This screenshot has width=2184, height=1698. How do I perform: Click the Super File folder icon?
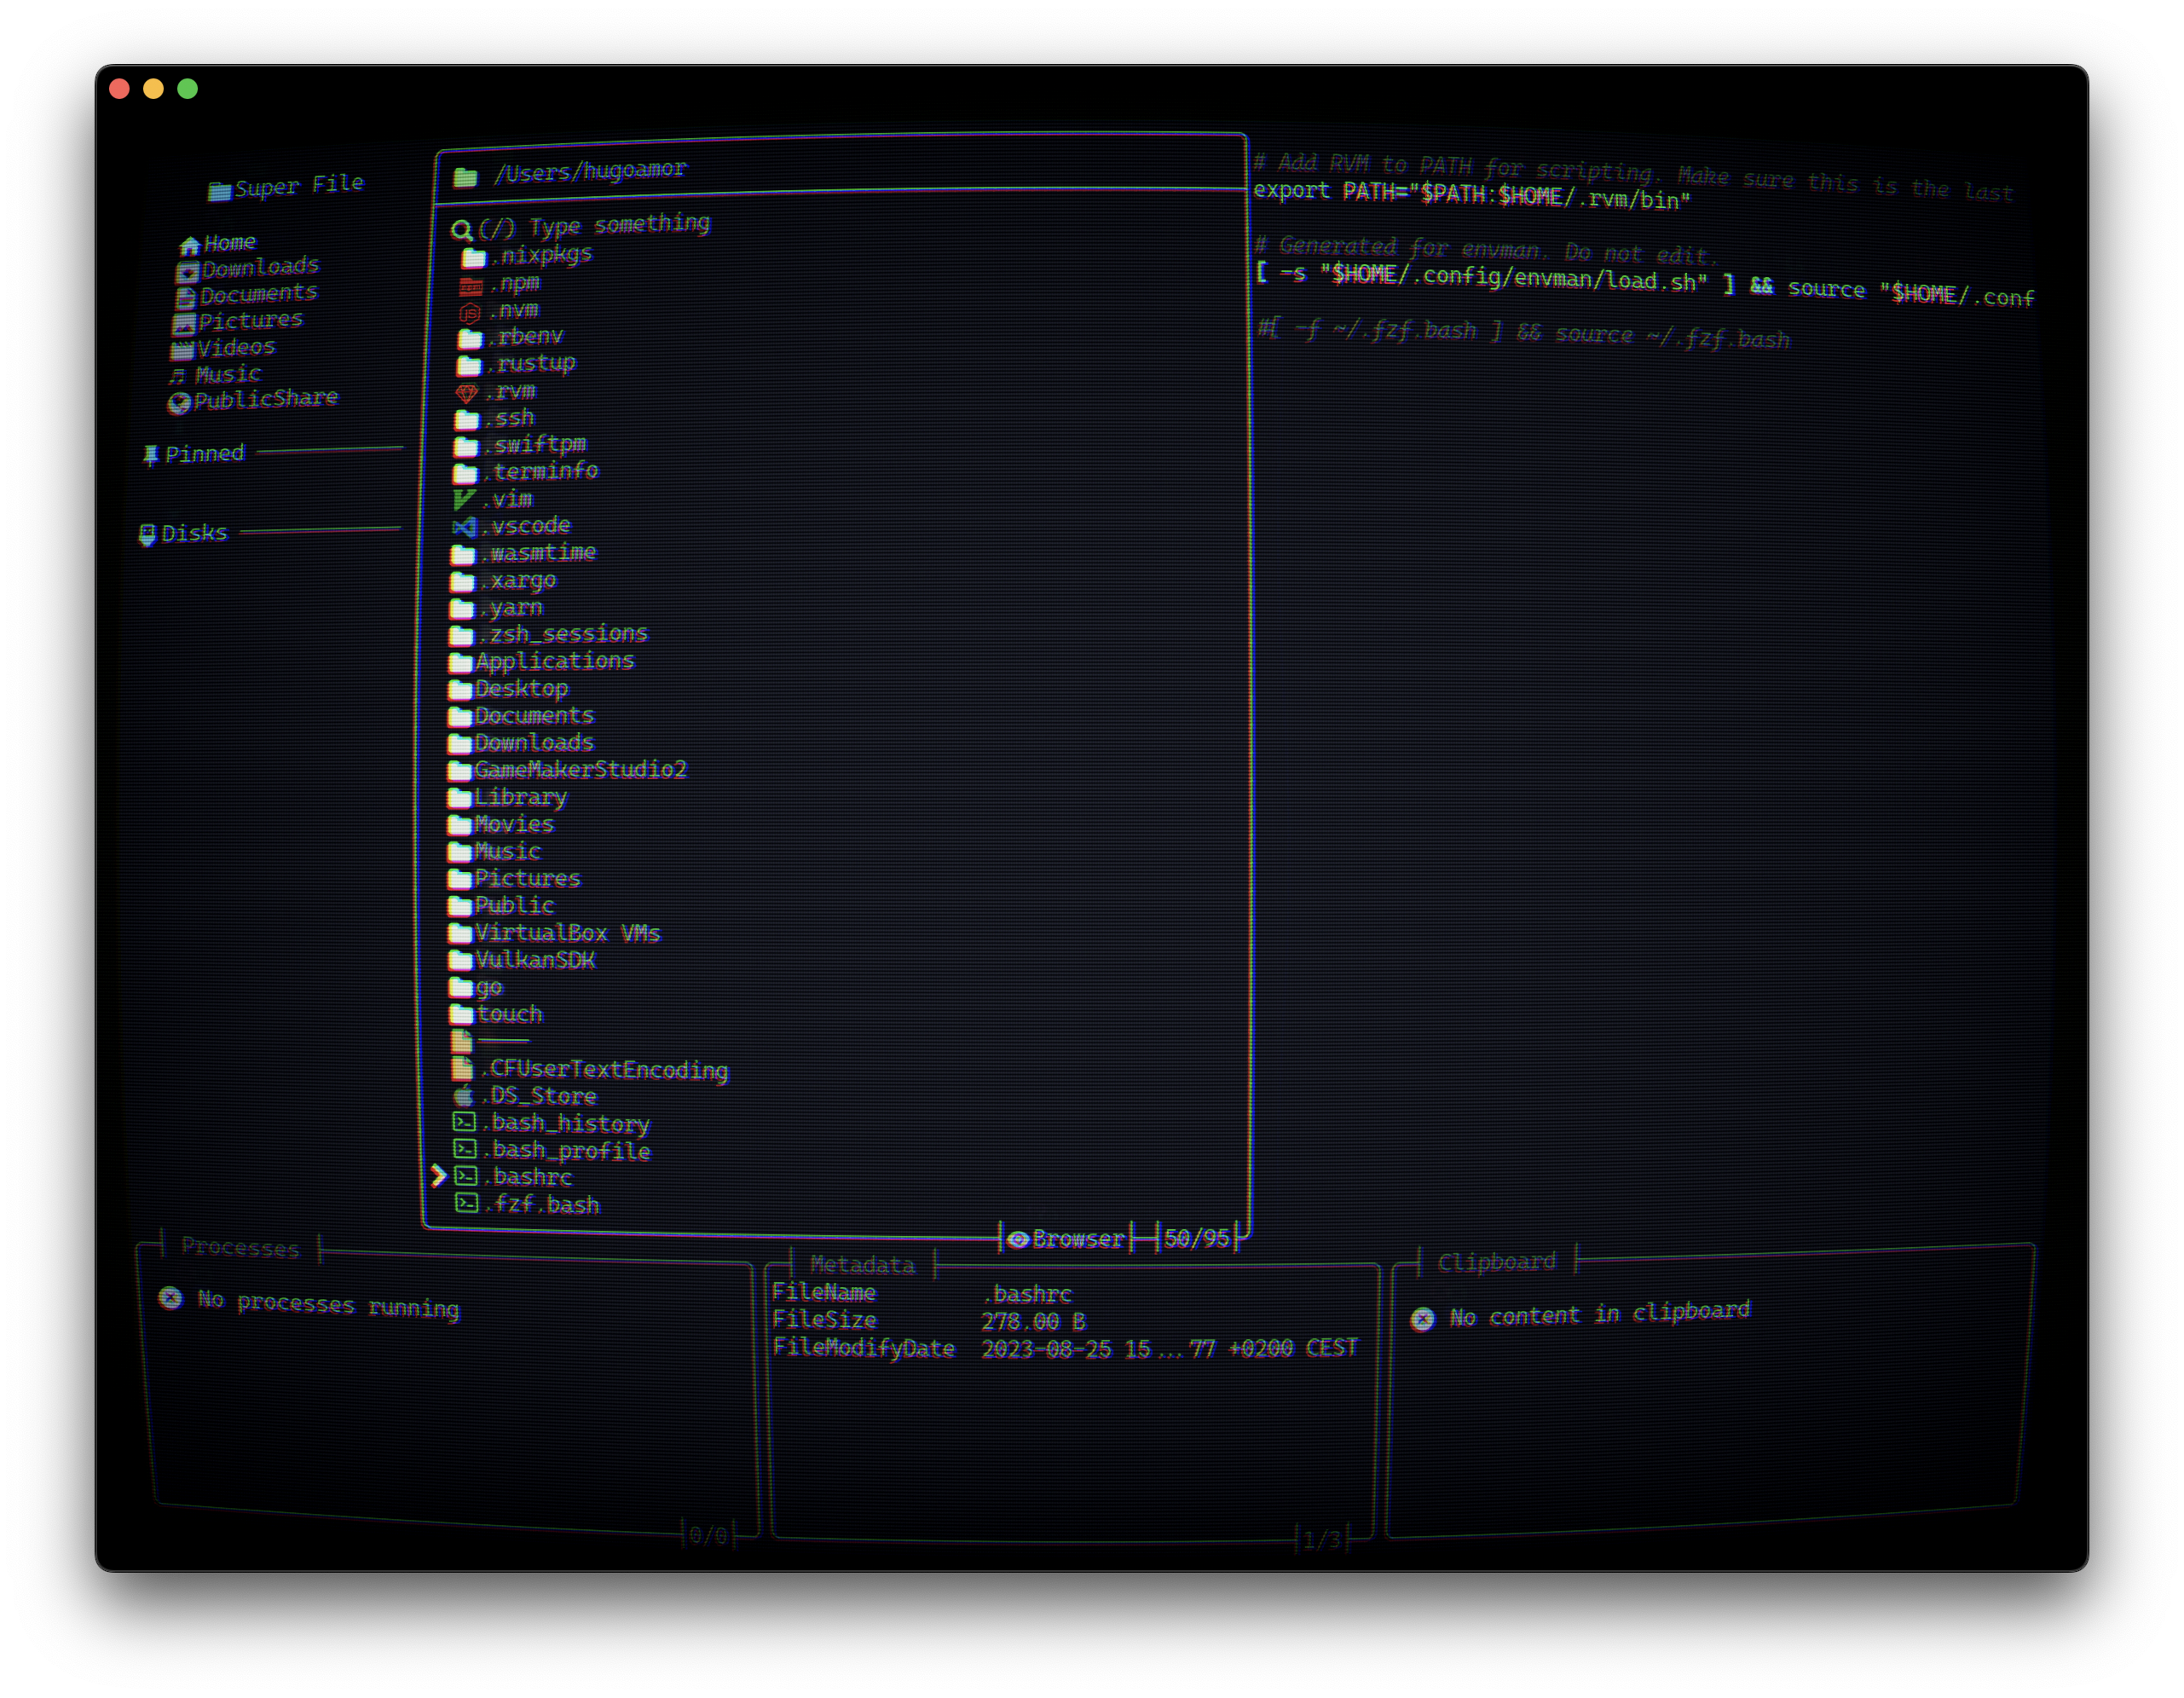coord(219,190)
